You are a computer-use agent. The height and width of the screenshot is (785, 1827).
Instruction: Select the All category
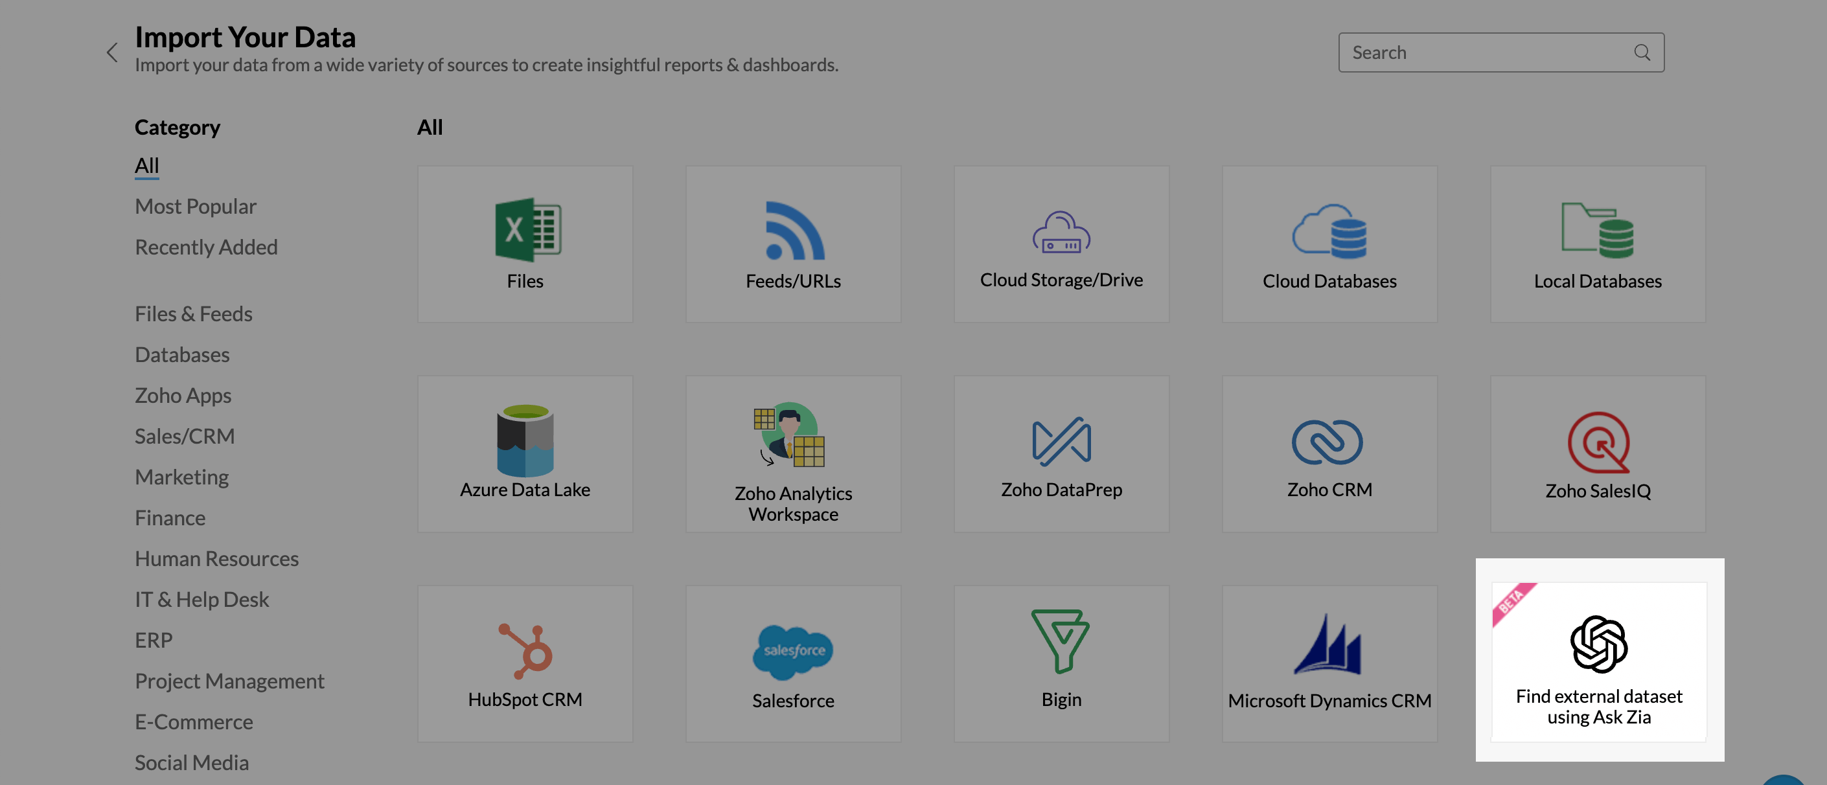tap(147, 165)
